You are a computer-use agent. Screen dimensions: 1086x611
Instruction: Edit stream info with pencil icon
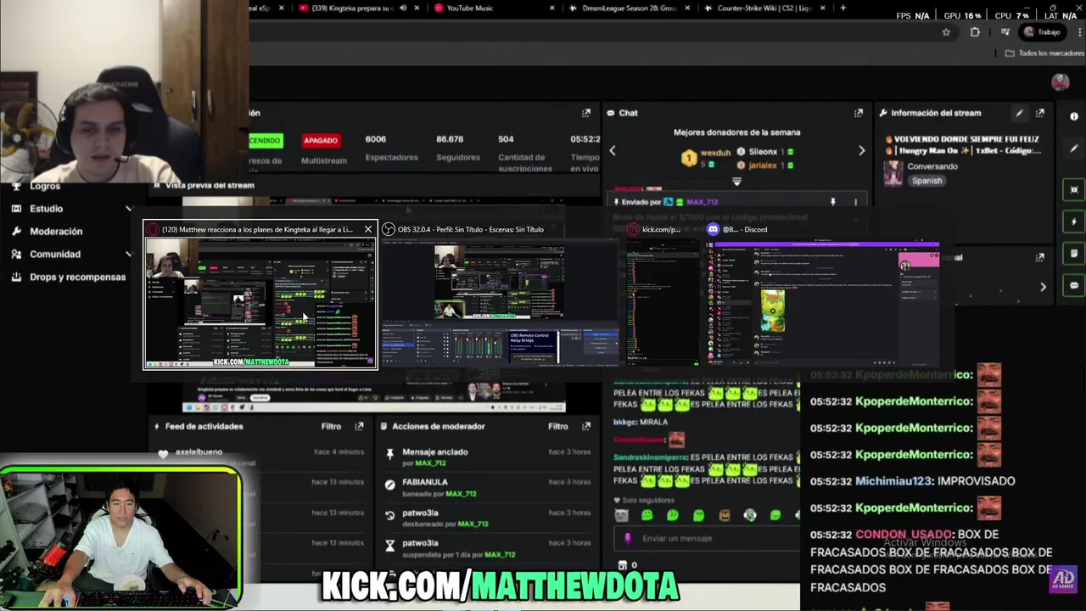coord(1019,113)
